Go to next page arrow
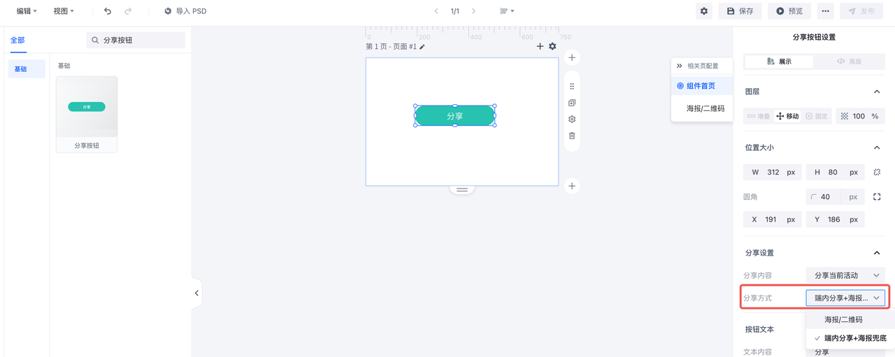The height and width of the screenshot is (357, 895). click(473, 11)
